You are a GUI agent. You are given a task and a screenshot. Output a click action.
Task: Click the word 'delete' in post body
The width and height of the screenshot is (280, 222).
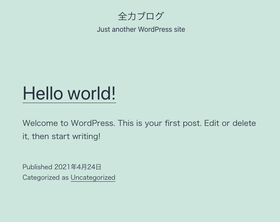[x=244, y=123]
